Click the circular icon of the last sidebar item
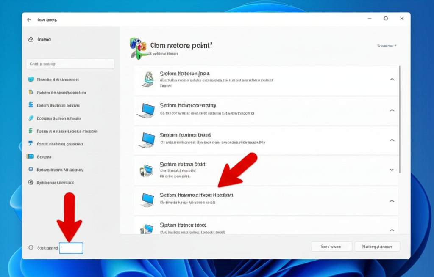 coord(31,182)
